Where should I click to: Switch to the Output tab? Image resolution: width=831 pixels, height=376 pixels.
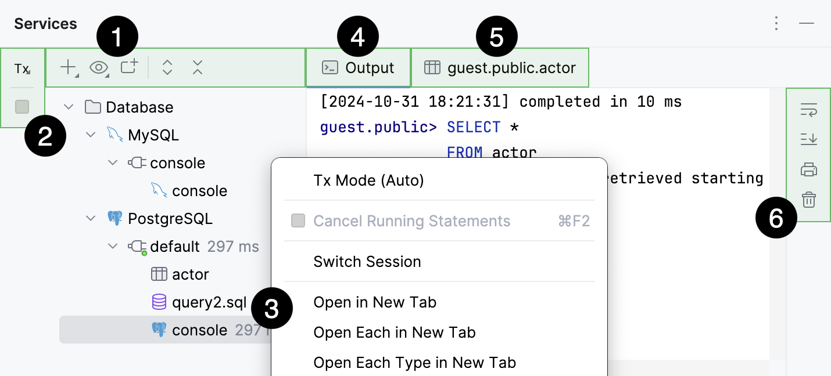click(x=359, y=68)
